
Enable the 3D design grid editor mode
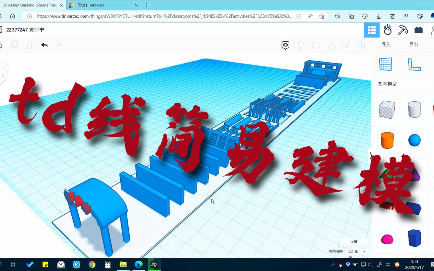(372, 30)
